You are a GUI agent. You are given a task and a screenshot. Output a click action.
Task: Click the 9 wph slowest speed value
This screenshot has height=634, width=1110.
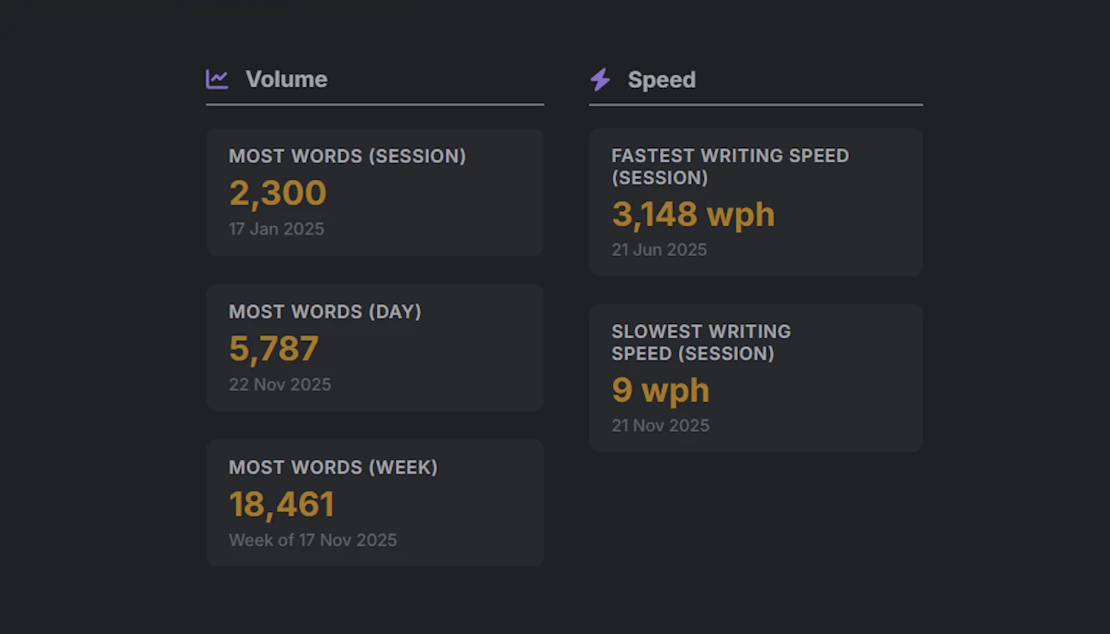[x=660, y=390]
